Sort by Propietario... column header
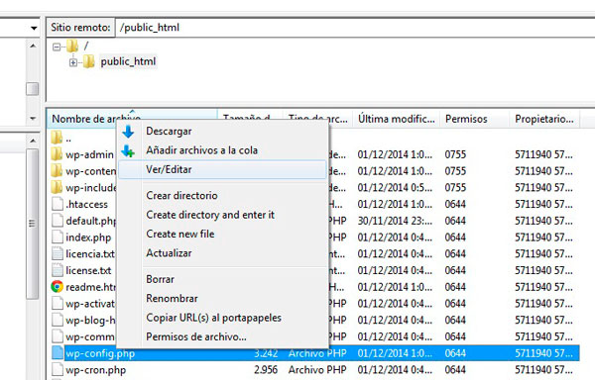 (x=544, y=119)
